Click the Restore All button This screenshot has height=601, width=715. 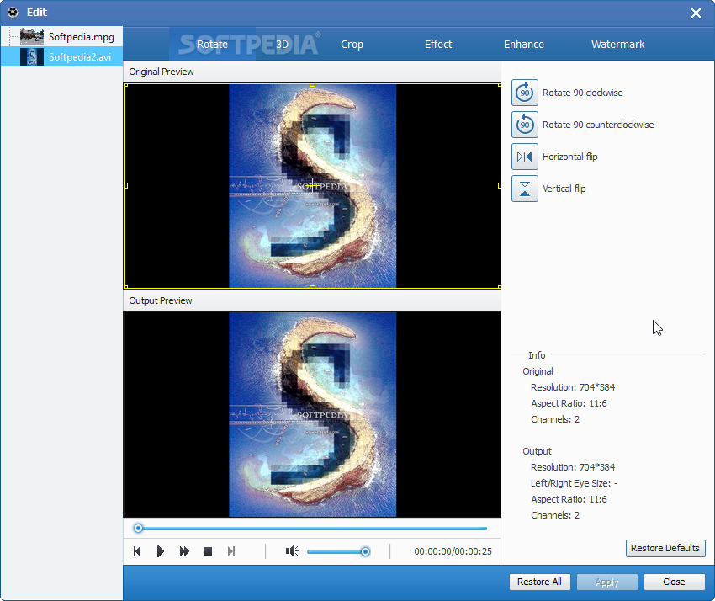click(x=539, y=582)
